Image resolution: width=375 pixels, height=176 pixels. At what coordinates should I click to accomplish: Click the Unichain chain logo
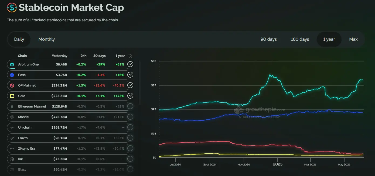12,127
